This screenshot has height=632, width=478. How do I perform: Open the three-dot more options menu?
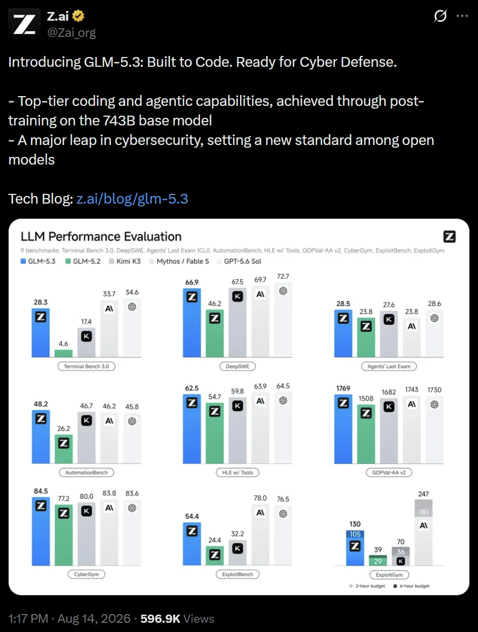pyautogui.click(x=462, y=16)
